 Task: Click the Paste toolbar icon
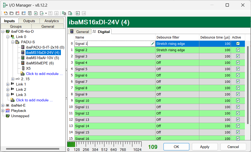(70, 13)
